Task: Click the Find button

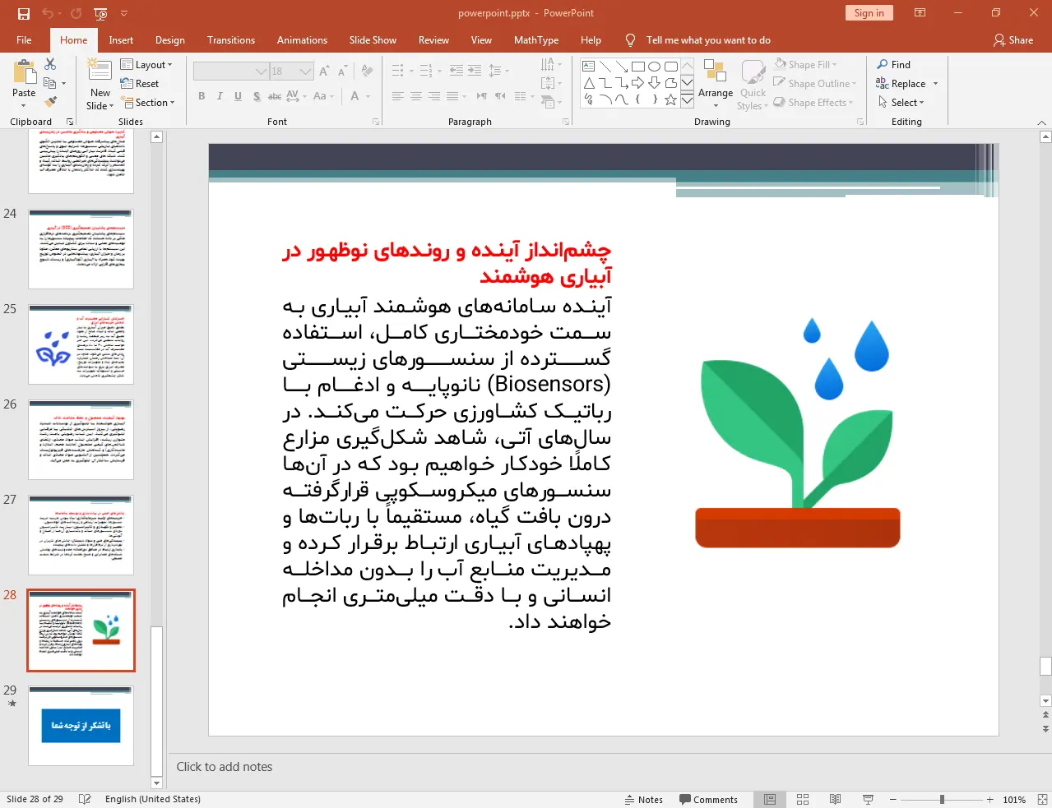Action: (894, 64)
